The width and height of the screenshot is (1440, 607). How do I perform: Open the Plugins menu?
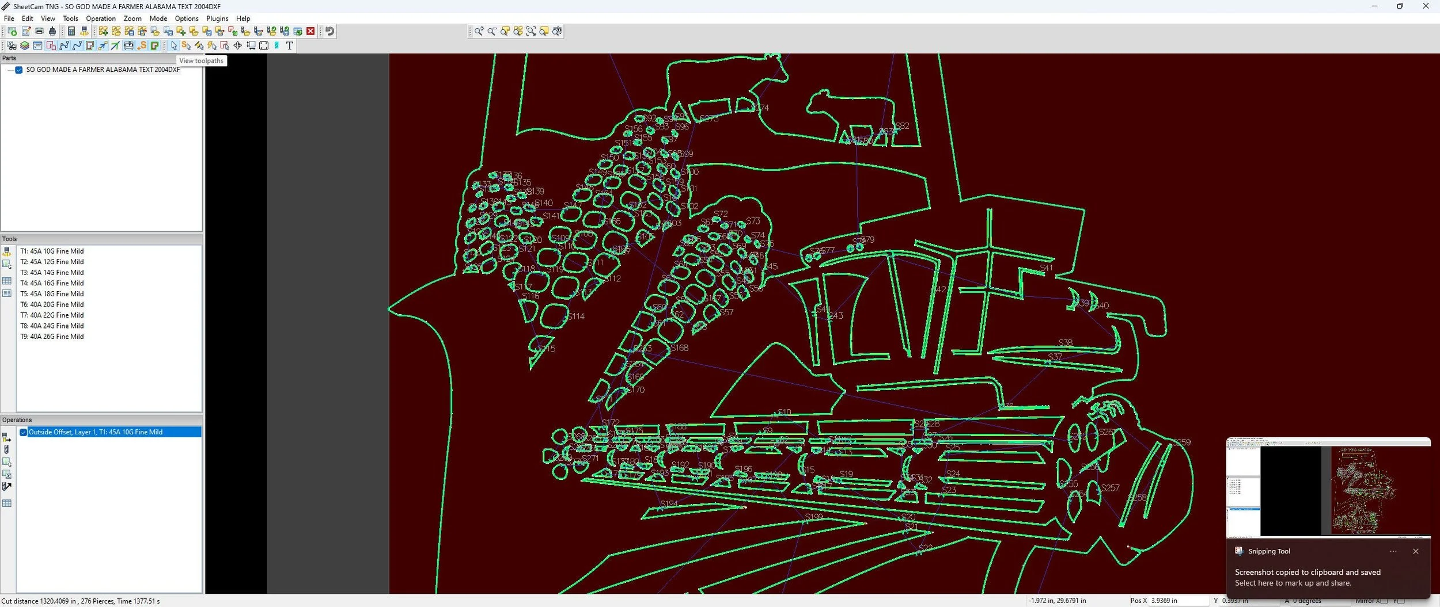pos(217,18)
